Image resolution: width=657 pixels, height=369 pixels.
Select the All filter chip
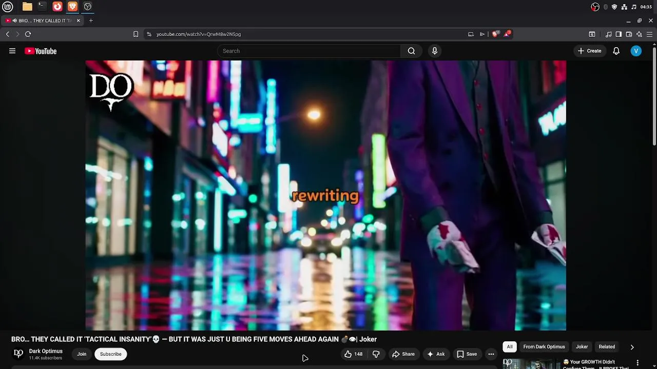tap(510, 347)
